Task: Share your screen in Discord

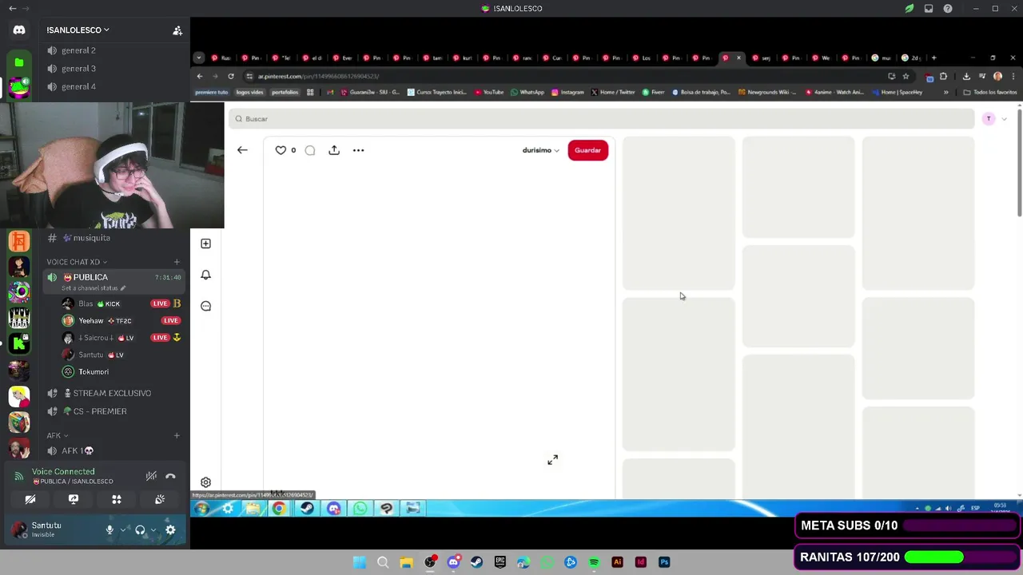Action: click(74, 499)
